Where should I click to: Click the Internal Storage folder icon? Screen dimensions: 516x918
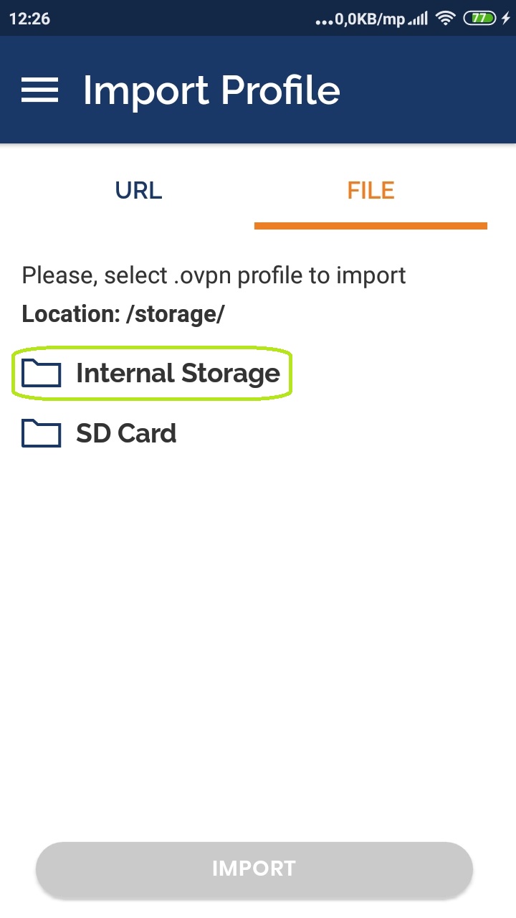41,373
